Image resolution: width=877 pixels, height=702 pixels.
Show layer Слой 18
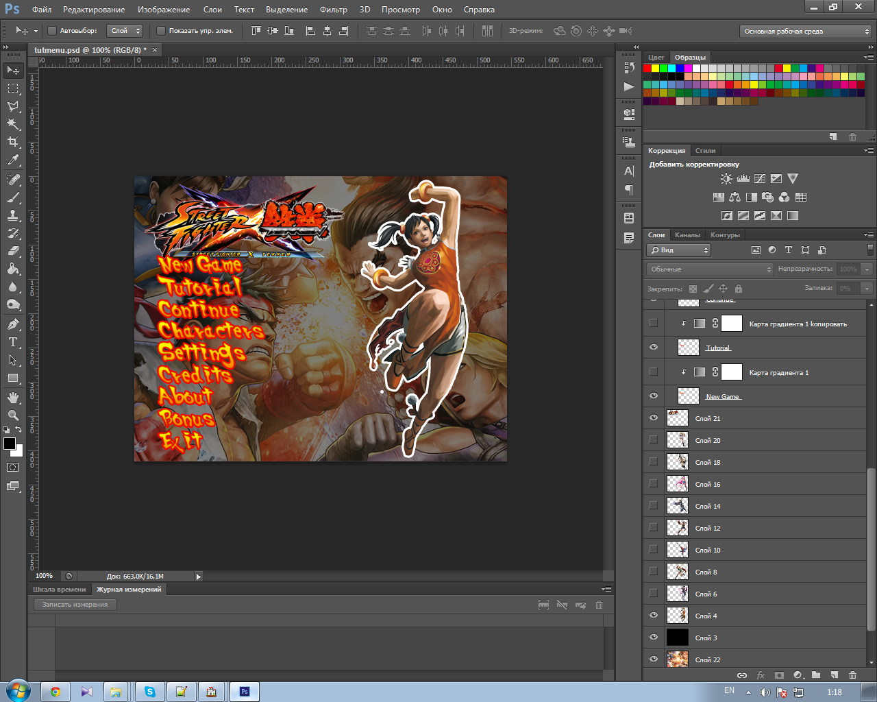(x=654, y=461)
